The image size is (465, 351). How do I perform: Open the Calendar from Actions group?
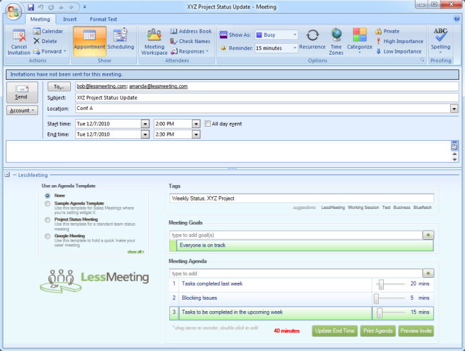pos(48,32)
